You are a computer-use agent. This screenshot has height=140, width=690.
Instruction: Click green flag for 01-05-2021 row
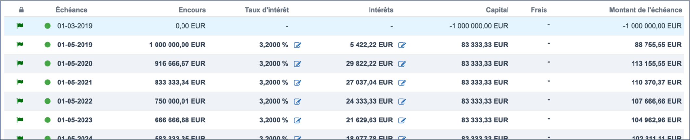point(20,82)
